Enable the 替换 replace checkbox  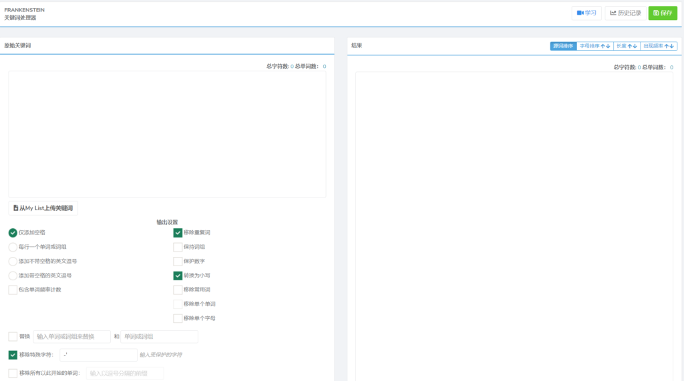pyautogui.click(x=13, y=336)
